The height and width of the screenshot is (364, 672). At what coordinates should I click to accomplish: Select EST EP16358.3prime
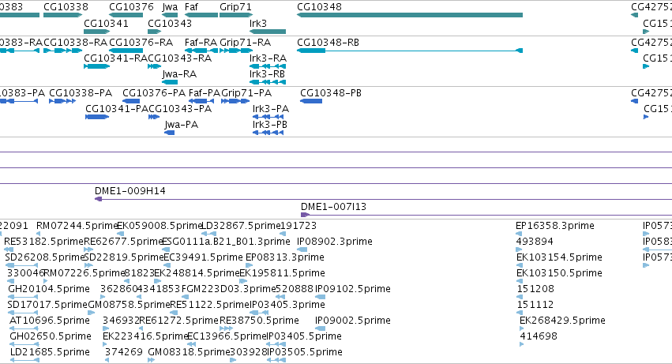(555, 226)
